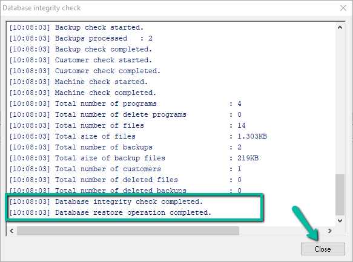Click the horizontal scrollbar right arrow
Image resolution: width=353 pixels, height=262 pixels.
click(330, 231)
